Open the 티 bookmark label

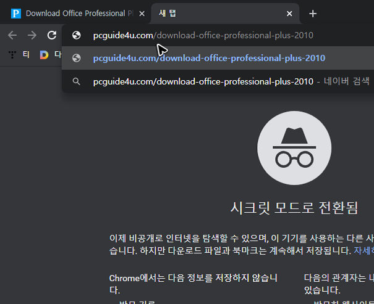click(26, 55)
